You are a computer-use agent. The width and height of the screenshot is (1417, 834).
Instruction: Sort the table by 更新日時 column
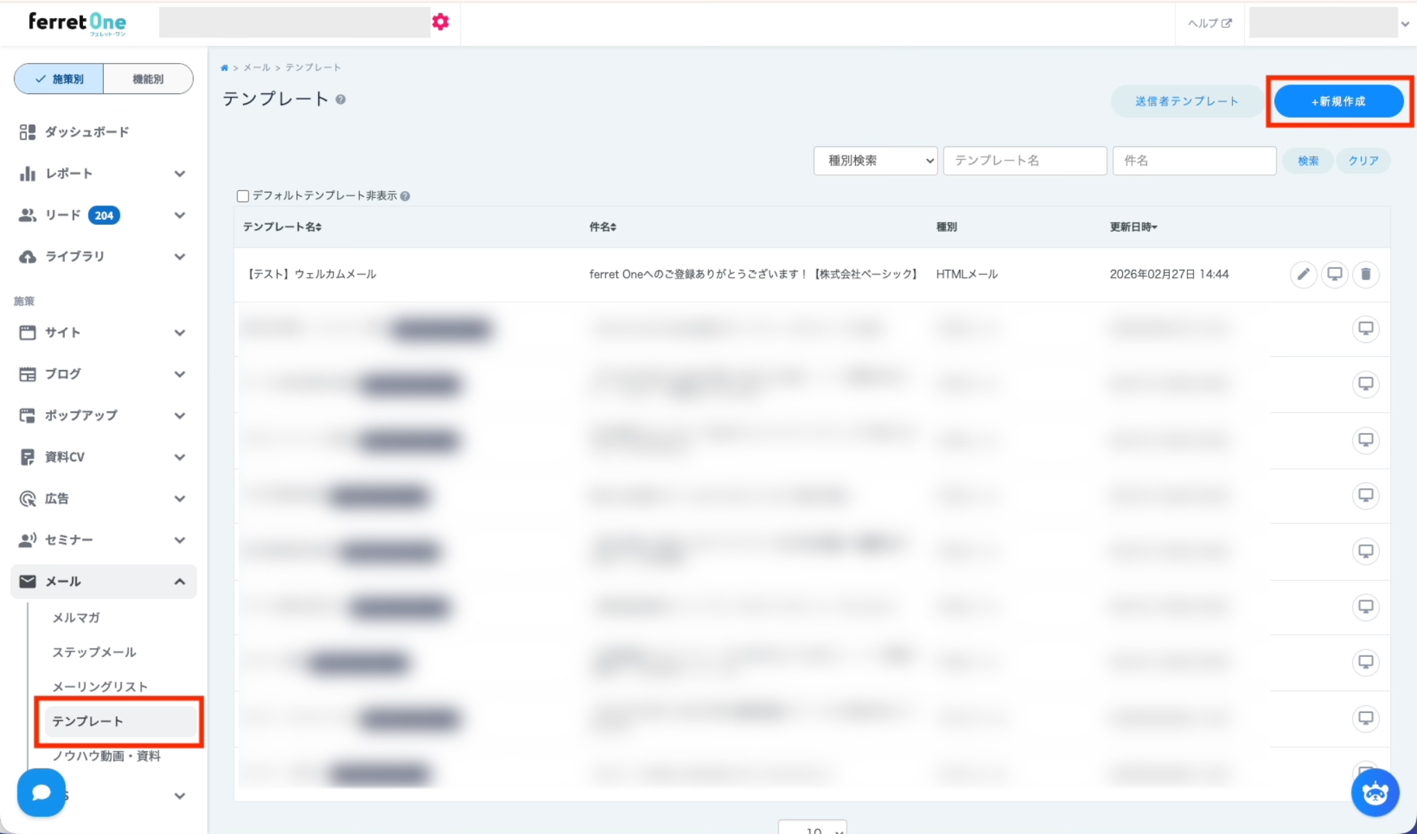pyautogui.click(x=1133, y=227)
